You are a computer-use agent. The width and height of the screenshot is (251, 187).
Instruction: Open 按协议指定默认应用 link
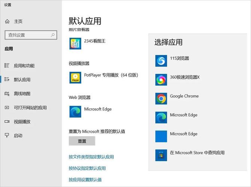pos(87,168)
